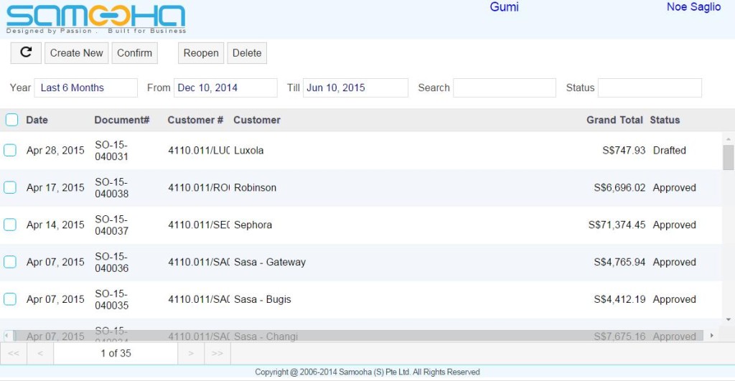Click the Confirm button
Viewport: 735px width, 381px height.
(134, 53)
